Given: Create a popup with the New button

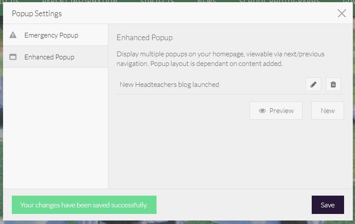Looking at the screenshot, I should 327,110.
